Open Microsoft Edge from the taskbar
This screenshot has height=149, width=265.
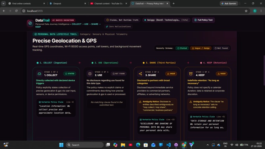[138, 145]
